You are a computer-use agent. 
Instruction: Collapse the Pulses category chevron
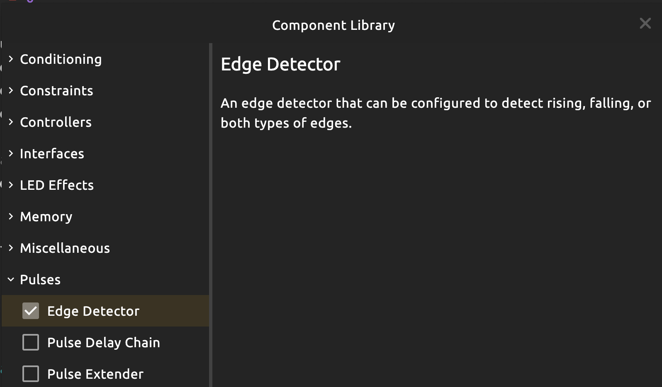click(11, 280)
